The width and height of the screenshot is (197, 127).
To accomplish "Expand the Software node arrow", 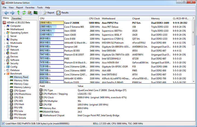I will (x=5, y=60).
